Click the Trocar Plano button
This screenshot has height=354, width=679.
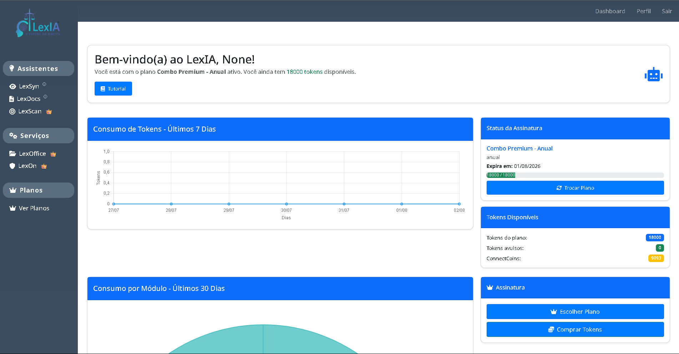tap(575, 188)
